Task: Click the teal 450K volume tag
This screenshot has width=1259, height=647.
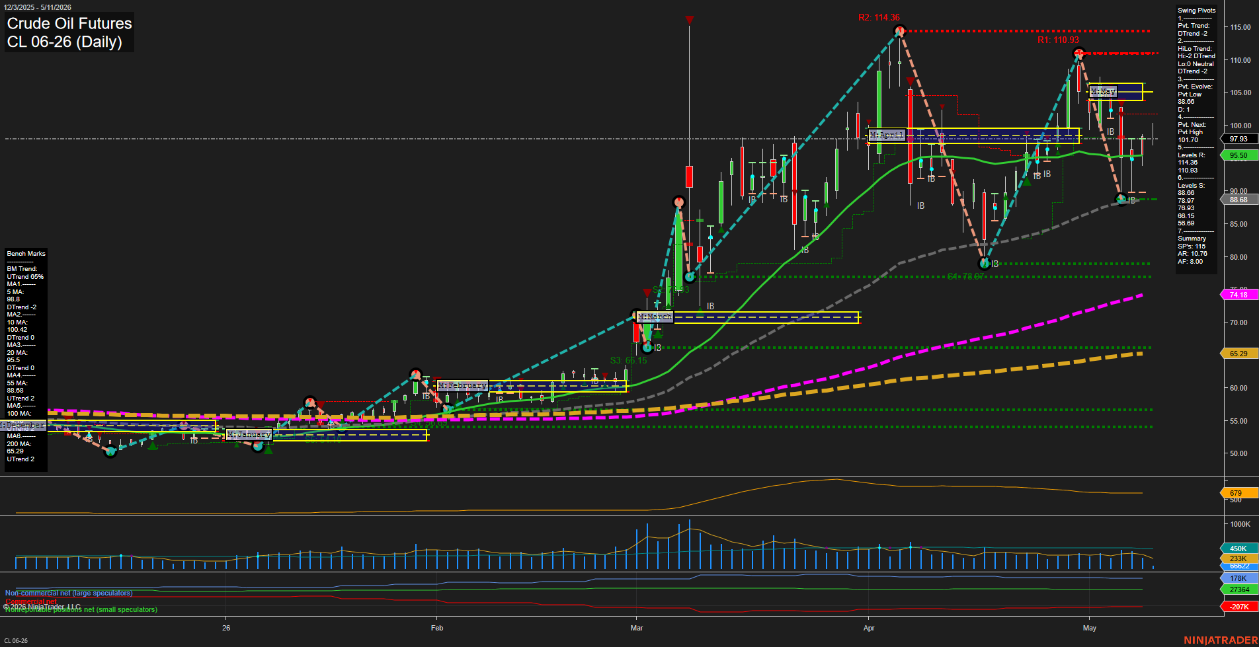Action: (x=1239, y=549)
